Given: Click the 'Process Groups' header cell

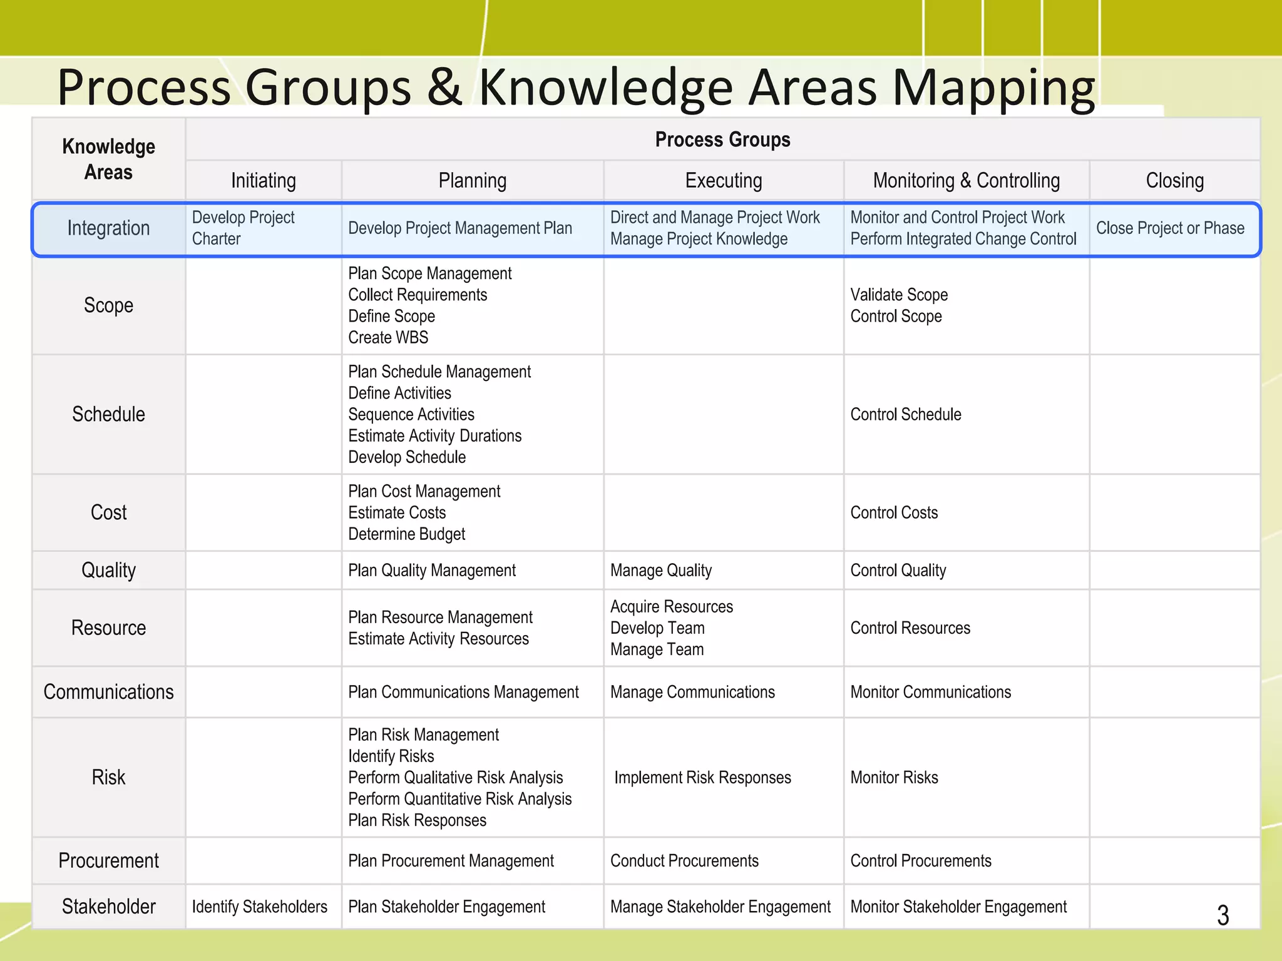Looking at the screenshot, I should click(x=722, y=140).
